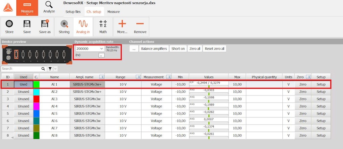Pick the red color swatch of AI 3
The width and height of the screenshot is (343, 149).
click(36, 99)
